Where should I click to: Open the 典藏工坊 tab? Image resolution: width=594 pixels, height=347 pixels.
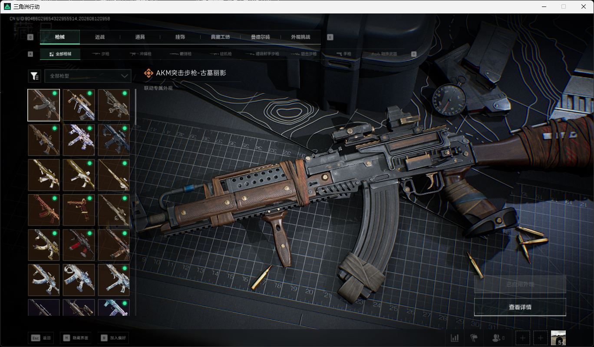click(x=220, y=37)
